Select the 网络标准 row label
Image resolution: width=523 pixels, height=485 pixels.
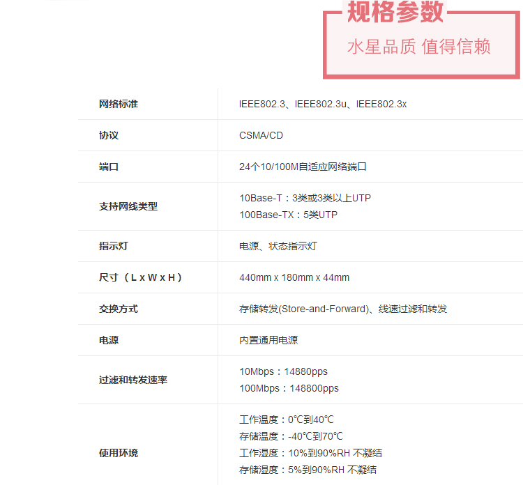(x=119, y=104)
